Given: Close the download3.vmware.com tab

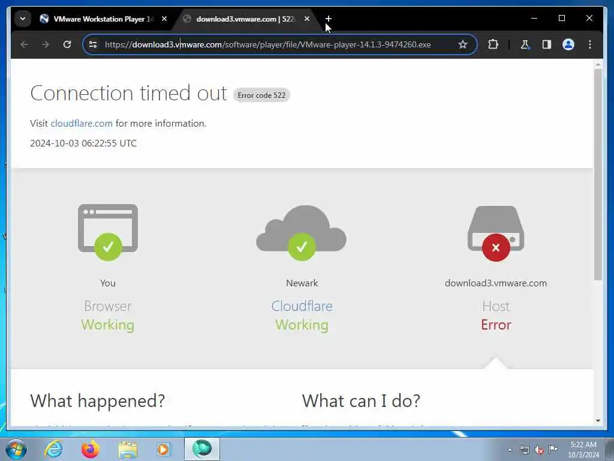Looking at the screenshot, I should [x=307, y=19].
